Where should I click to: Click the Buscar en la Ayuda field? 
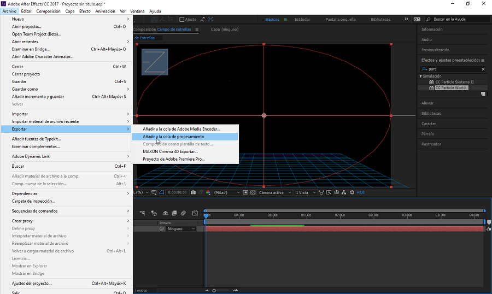pyautogui.click(x=456, y=19)
